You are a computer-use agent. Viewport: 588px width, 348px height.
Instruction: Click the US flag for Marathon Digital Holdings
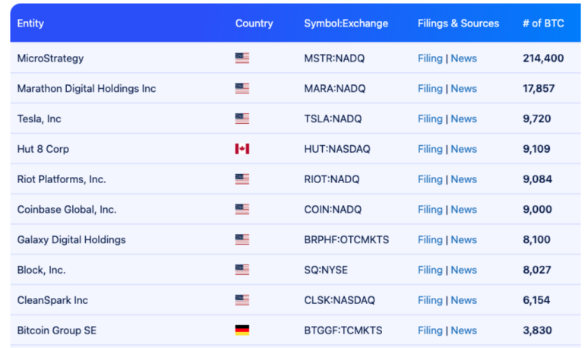click(242, 88)
